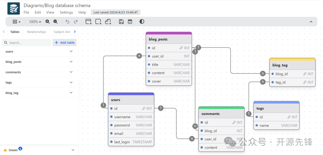The width and height of the screenshot is (323, 155).
Task: Click the Diagrams/Blog database schema title
Action: click(57, 6)
